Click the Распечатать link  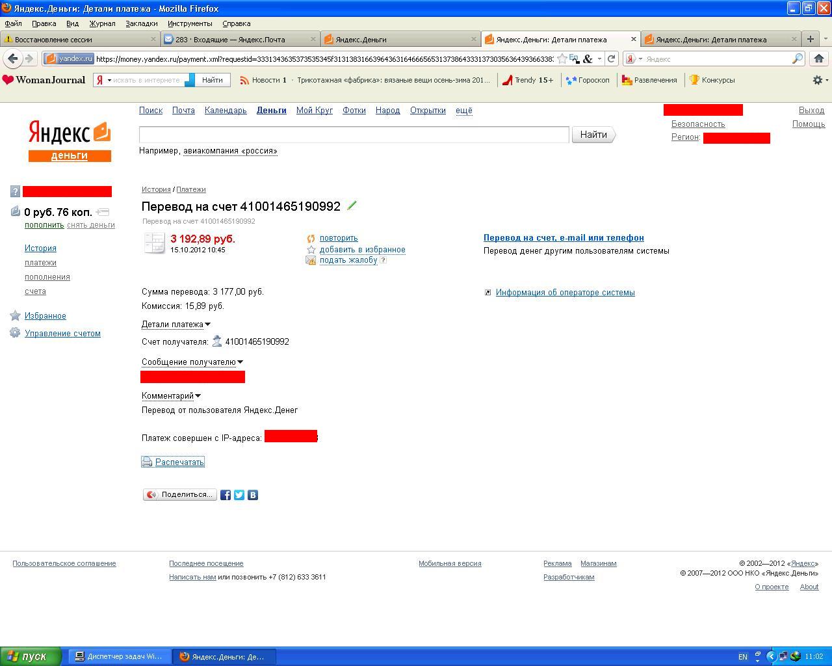point(180,462)
